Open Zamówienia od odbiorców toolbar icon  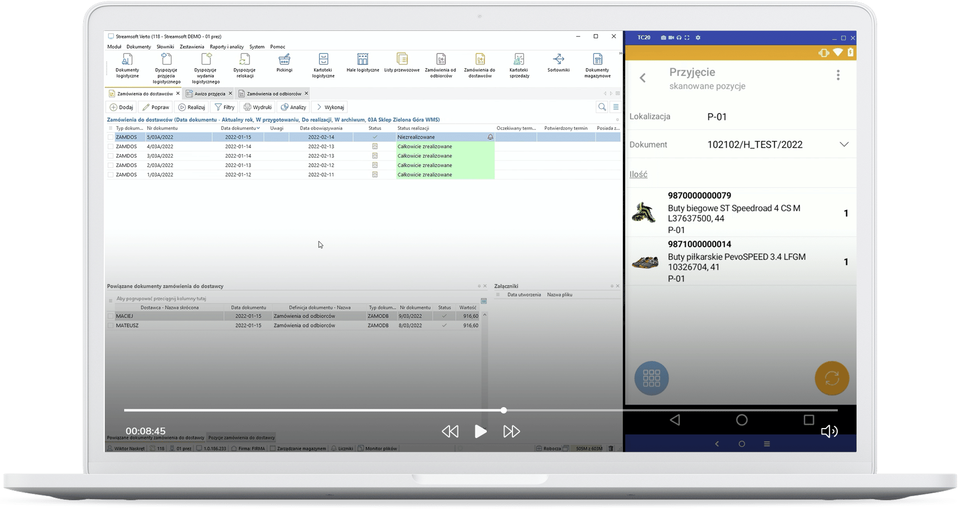[441, 65]
